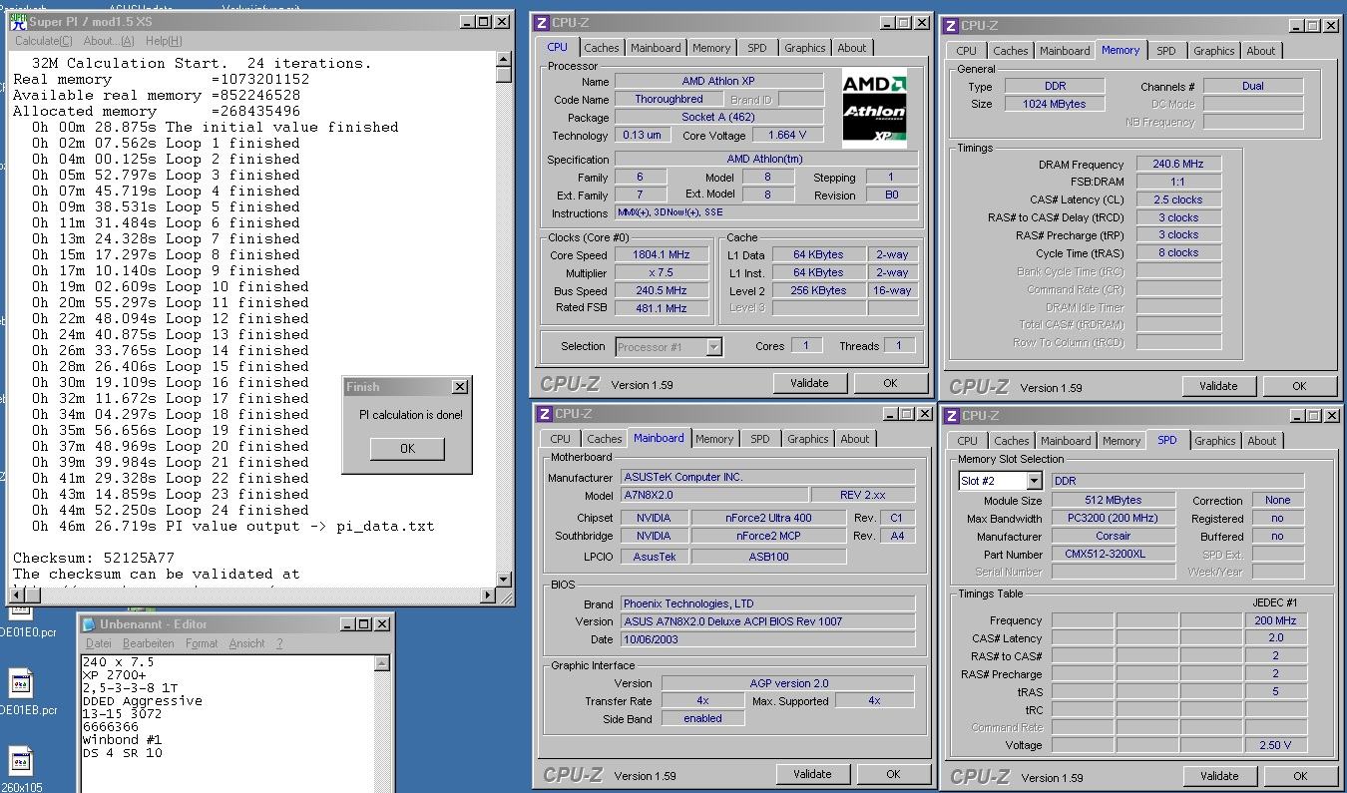Screen dimensions: 1347x793
Task: Click the Multiplier value x 7.5
Action: coord(662,273)
